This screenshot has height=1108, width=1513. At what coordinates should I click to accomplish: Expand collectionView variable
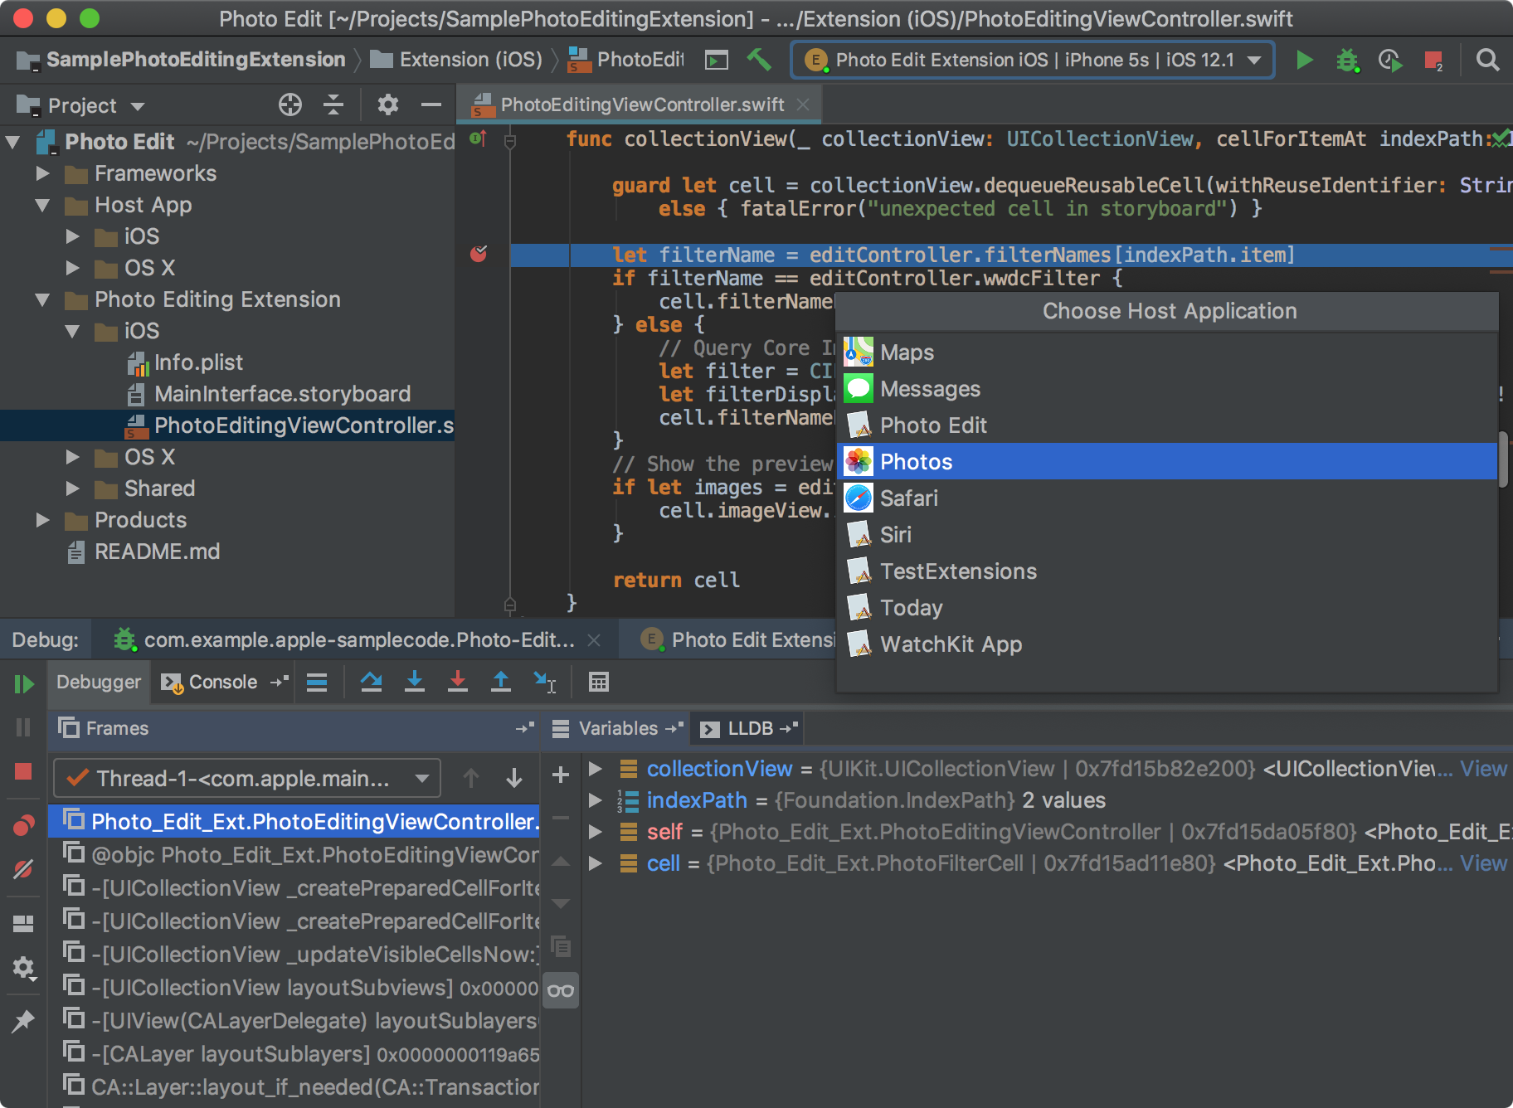596,769
